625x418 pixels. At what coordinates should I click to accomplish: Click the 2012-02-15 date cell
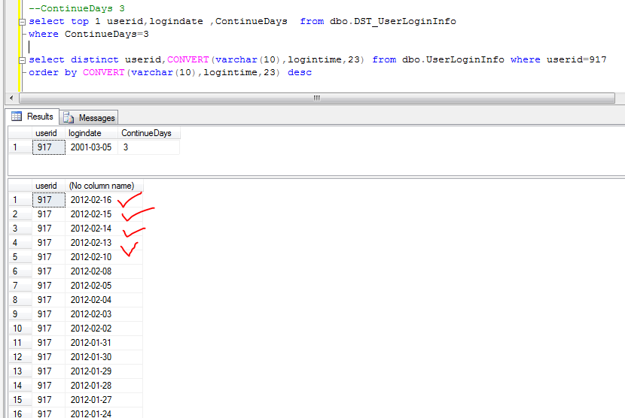tap(104, 214)
